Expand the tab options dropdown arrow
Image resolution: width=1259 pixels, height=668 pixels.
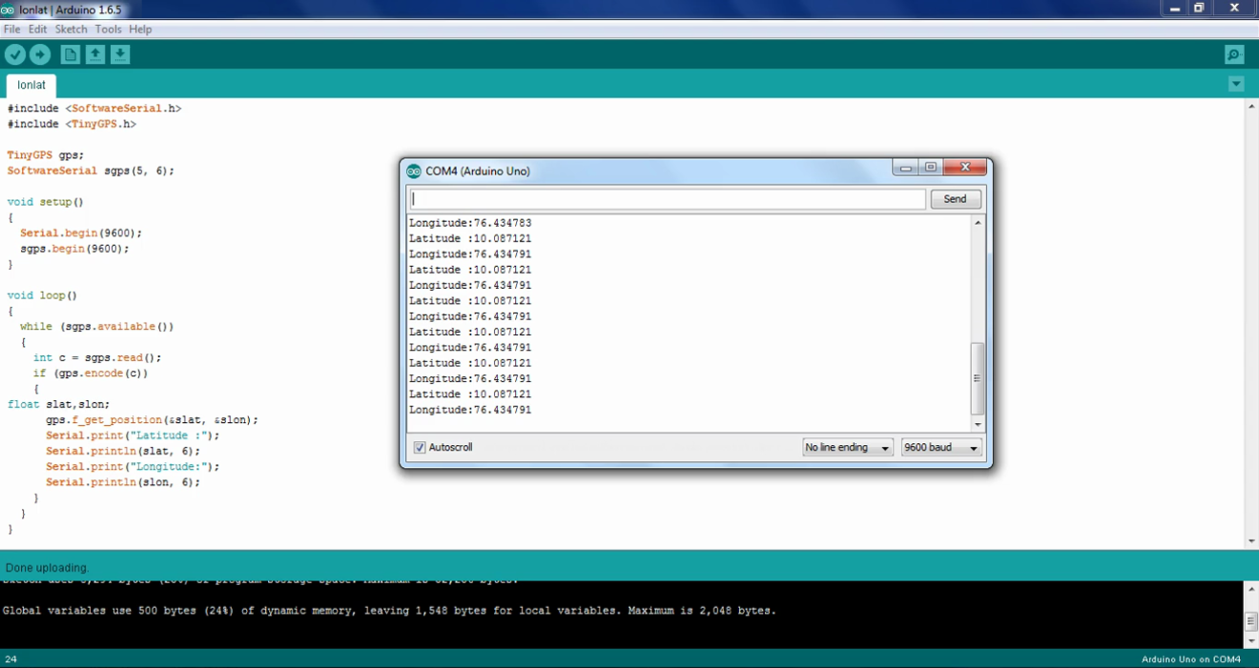[x=1236, y=84]
